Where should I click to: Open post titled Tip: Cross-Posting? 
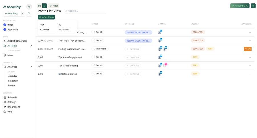(x=68, y=66)
